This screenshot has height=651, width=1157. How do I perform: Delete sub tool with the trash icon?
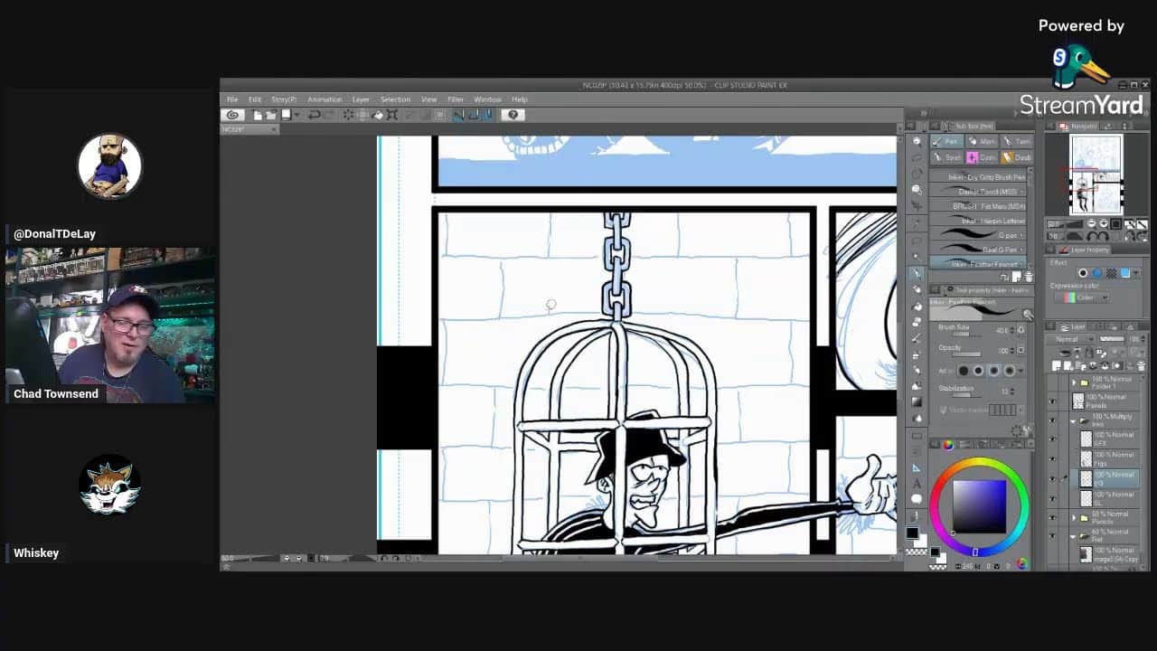click(x=1029, y=277)
